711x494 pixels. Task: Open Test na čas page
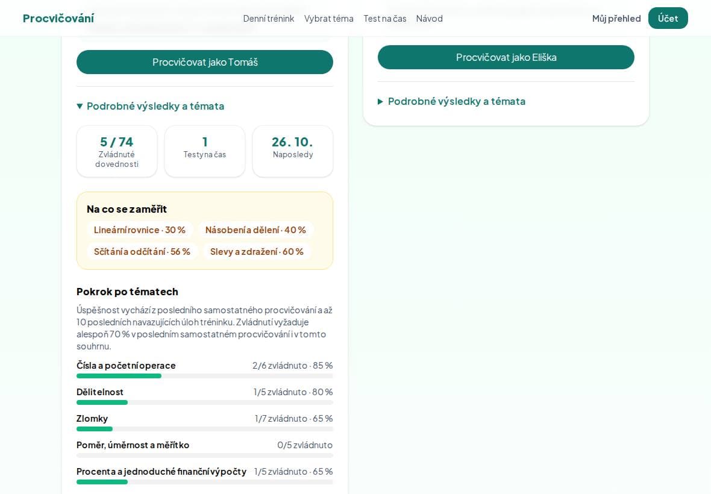click(384, 19)
